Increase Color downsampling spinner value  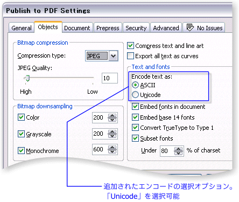[x=113, y=116]
